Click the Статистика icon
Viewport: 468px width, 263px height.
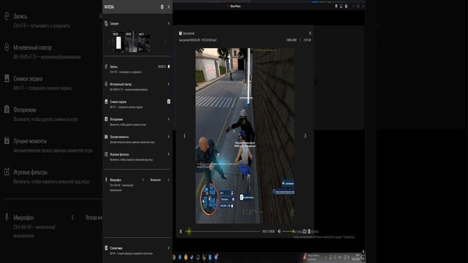click(106, 248)
